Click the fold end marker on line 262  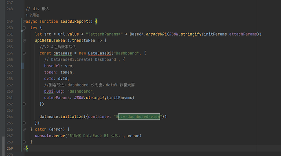[x=24, y=104]
